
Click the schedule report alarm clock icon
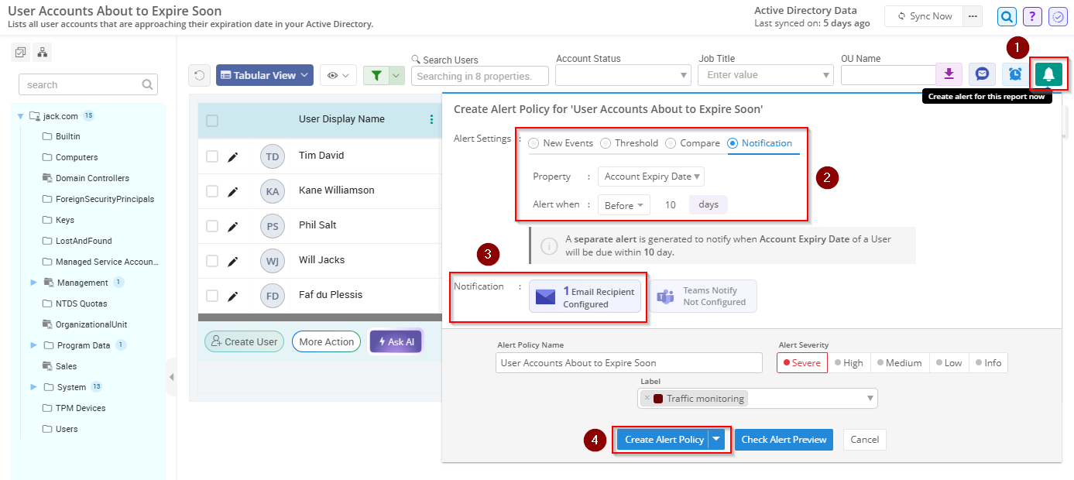1014,74
